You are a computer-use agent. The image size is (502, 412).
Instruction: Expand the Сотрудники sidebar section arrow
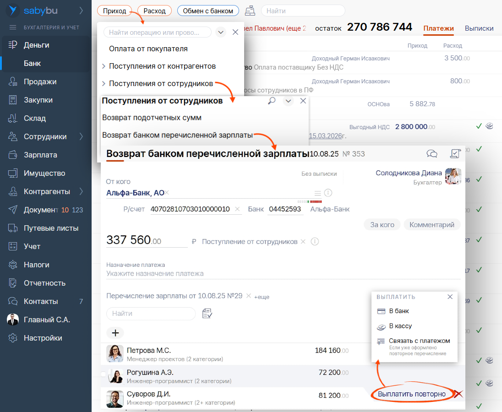coord(81,136)
